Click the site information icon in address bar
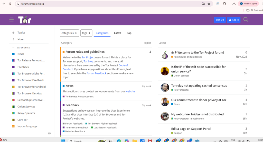The image size is (263, 142). (18, 4)
